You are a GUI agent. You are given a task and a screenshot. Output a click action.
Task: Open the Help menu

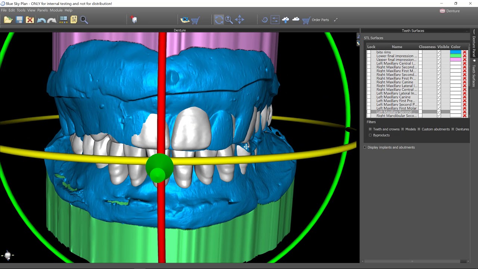pos(68,10)
